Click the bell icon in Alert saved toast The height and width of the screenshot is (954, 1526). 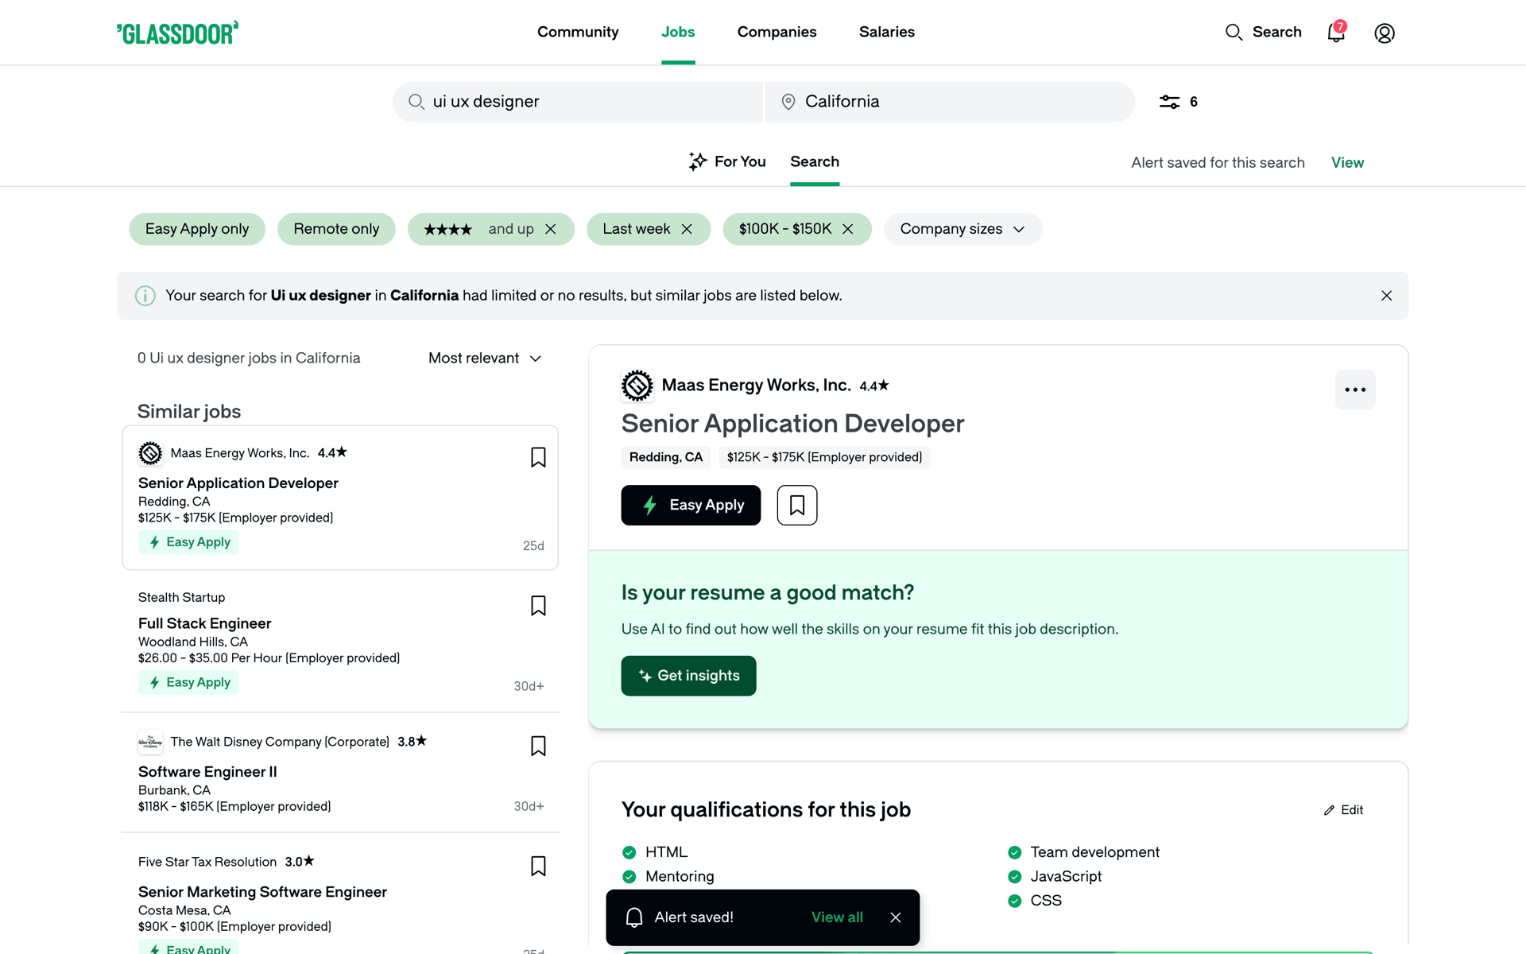pyautogui.click(x=634, y=917)
